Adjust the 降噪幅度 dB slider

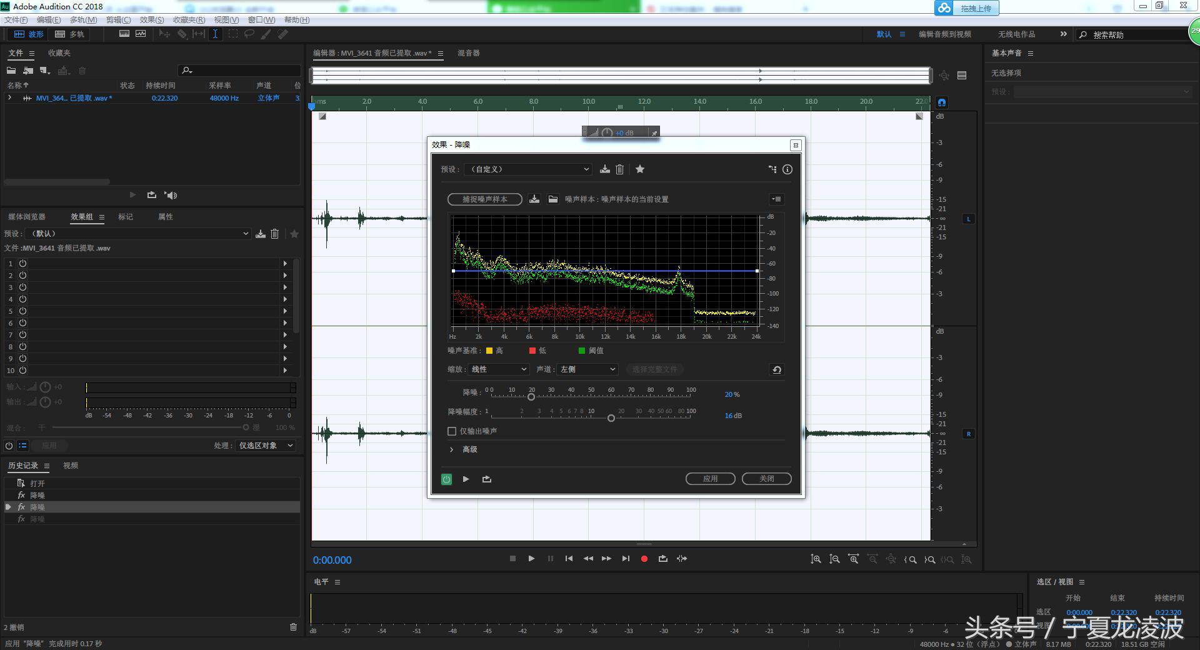tap(611, 418)
